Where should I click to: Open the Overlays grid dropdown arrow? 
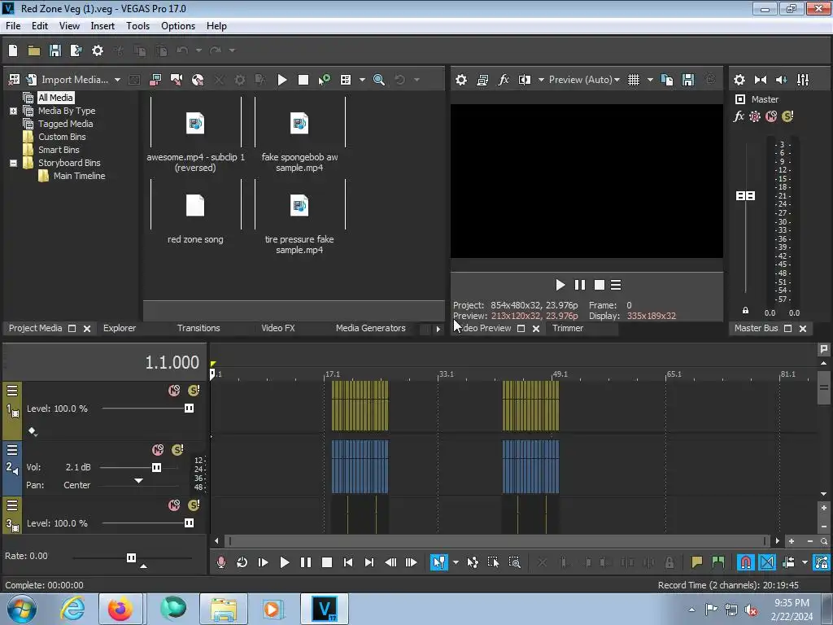point(650,80)
